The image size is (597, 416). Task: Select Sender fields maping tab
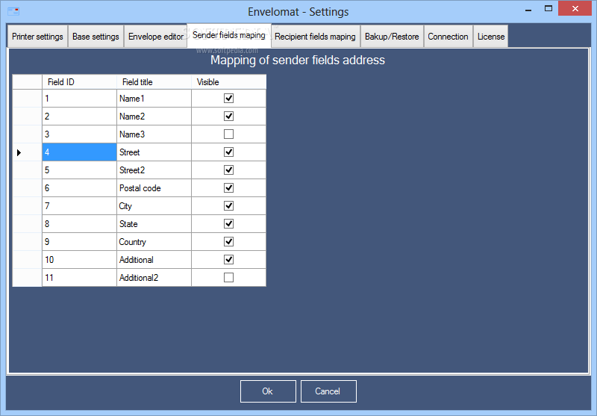229,35
